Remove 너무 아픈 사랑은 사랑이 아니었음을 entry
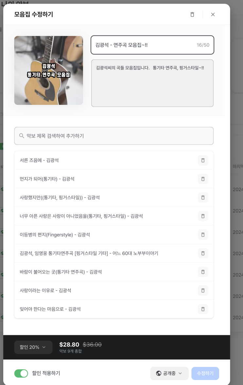The width and height of the screenshot is (243, 385). click(x=203, y=216)
